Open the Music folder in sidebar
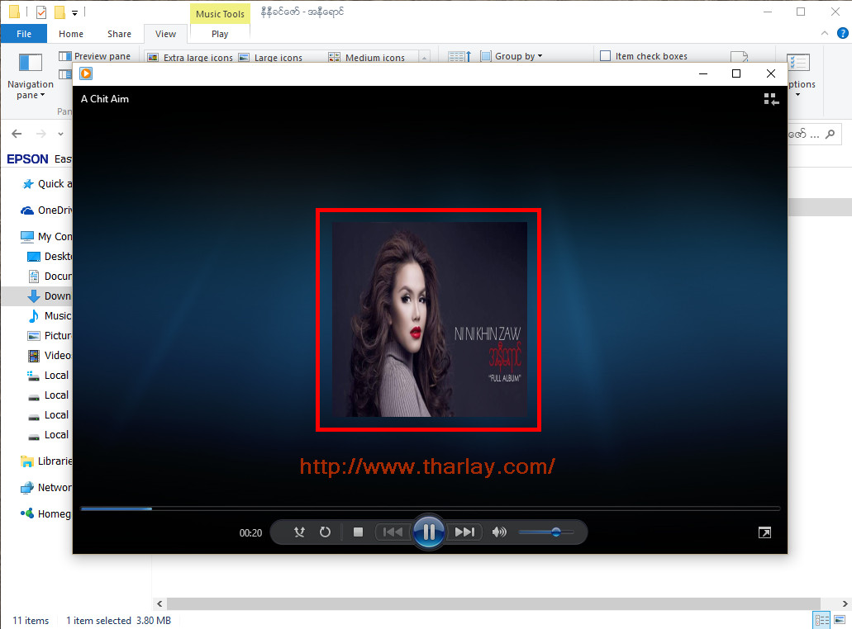The width and height of the screenshot is (852, 629). pos(49,316)
